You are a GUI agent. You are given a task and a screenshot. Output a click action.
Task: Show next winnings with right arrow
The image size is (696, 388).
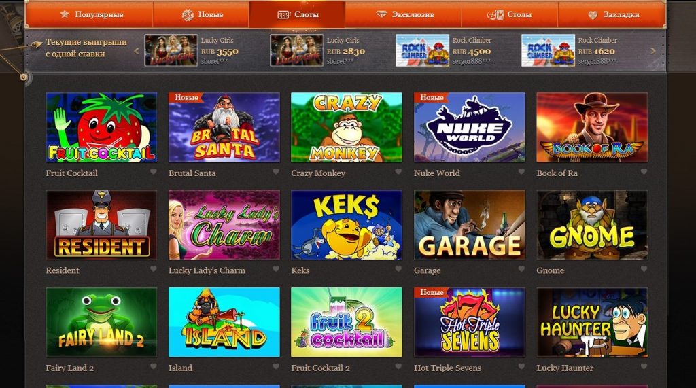[x=653, y=50]
